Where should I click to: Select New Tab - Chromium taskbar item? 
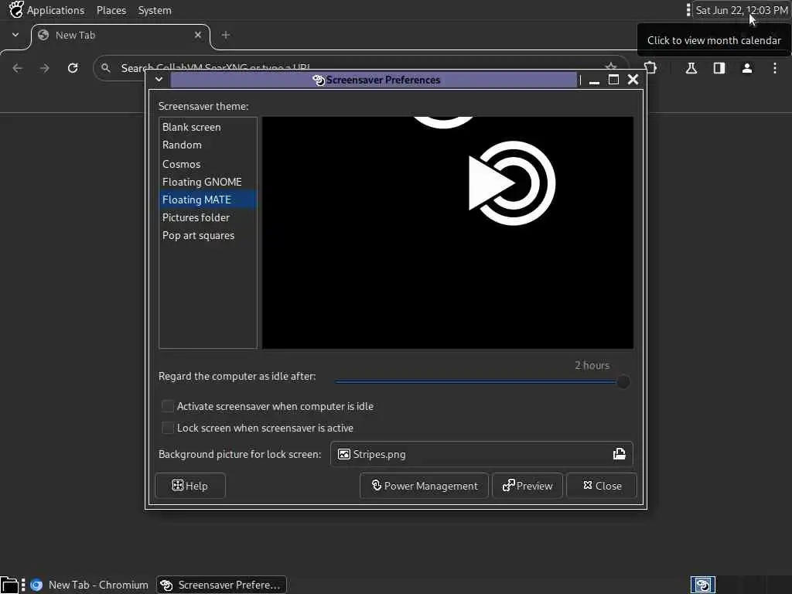(90, 585)
